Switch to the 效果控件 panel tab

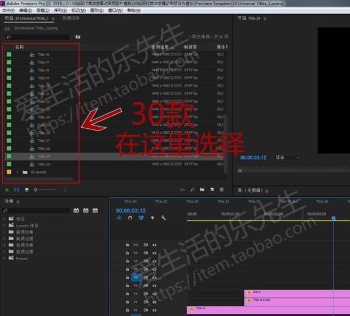point(71,18)
